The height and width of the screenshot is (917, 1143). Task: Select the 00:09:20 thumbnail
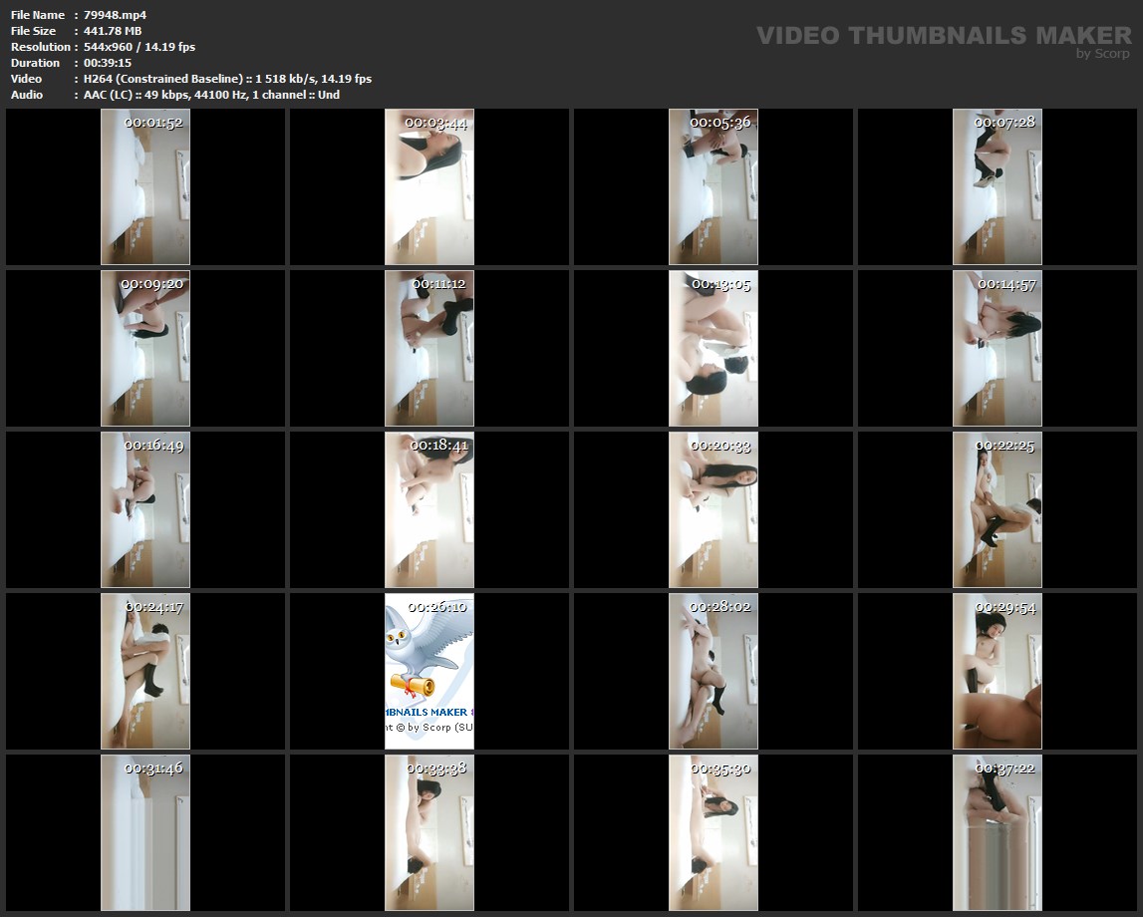point(145,349)
